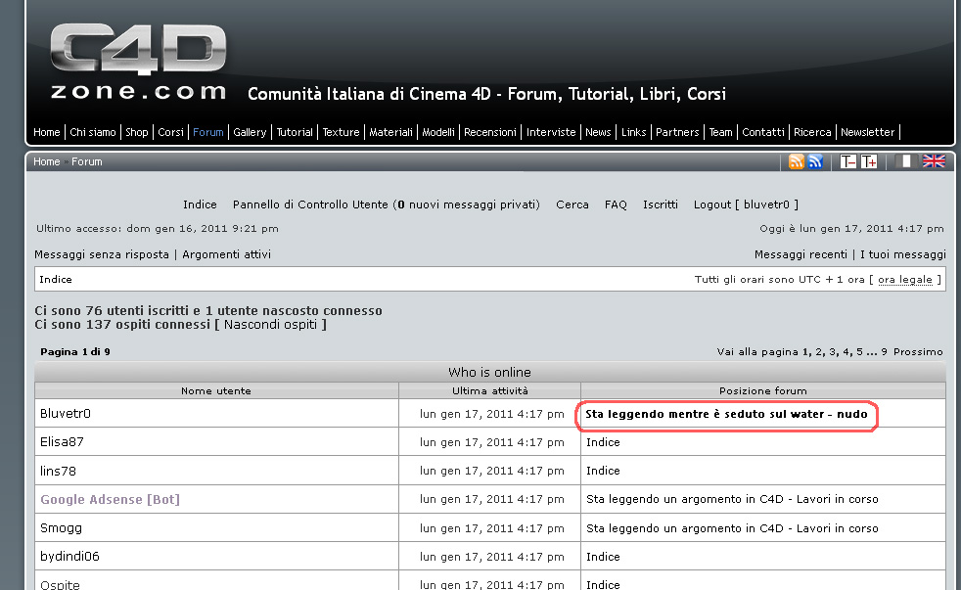Go to Recensioni page
961x590 pixels.
(489, 132)
